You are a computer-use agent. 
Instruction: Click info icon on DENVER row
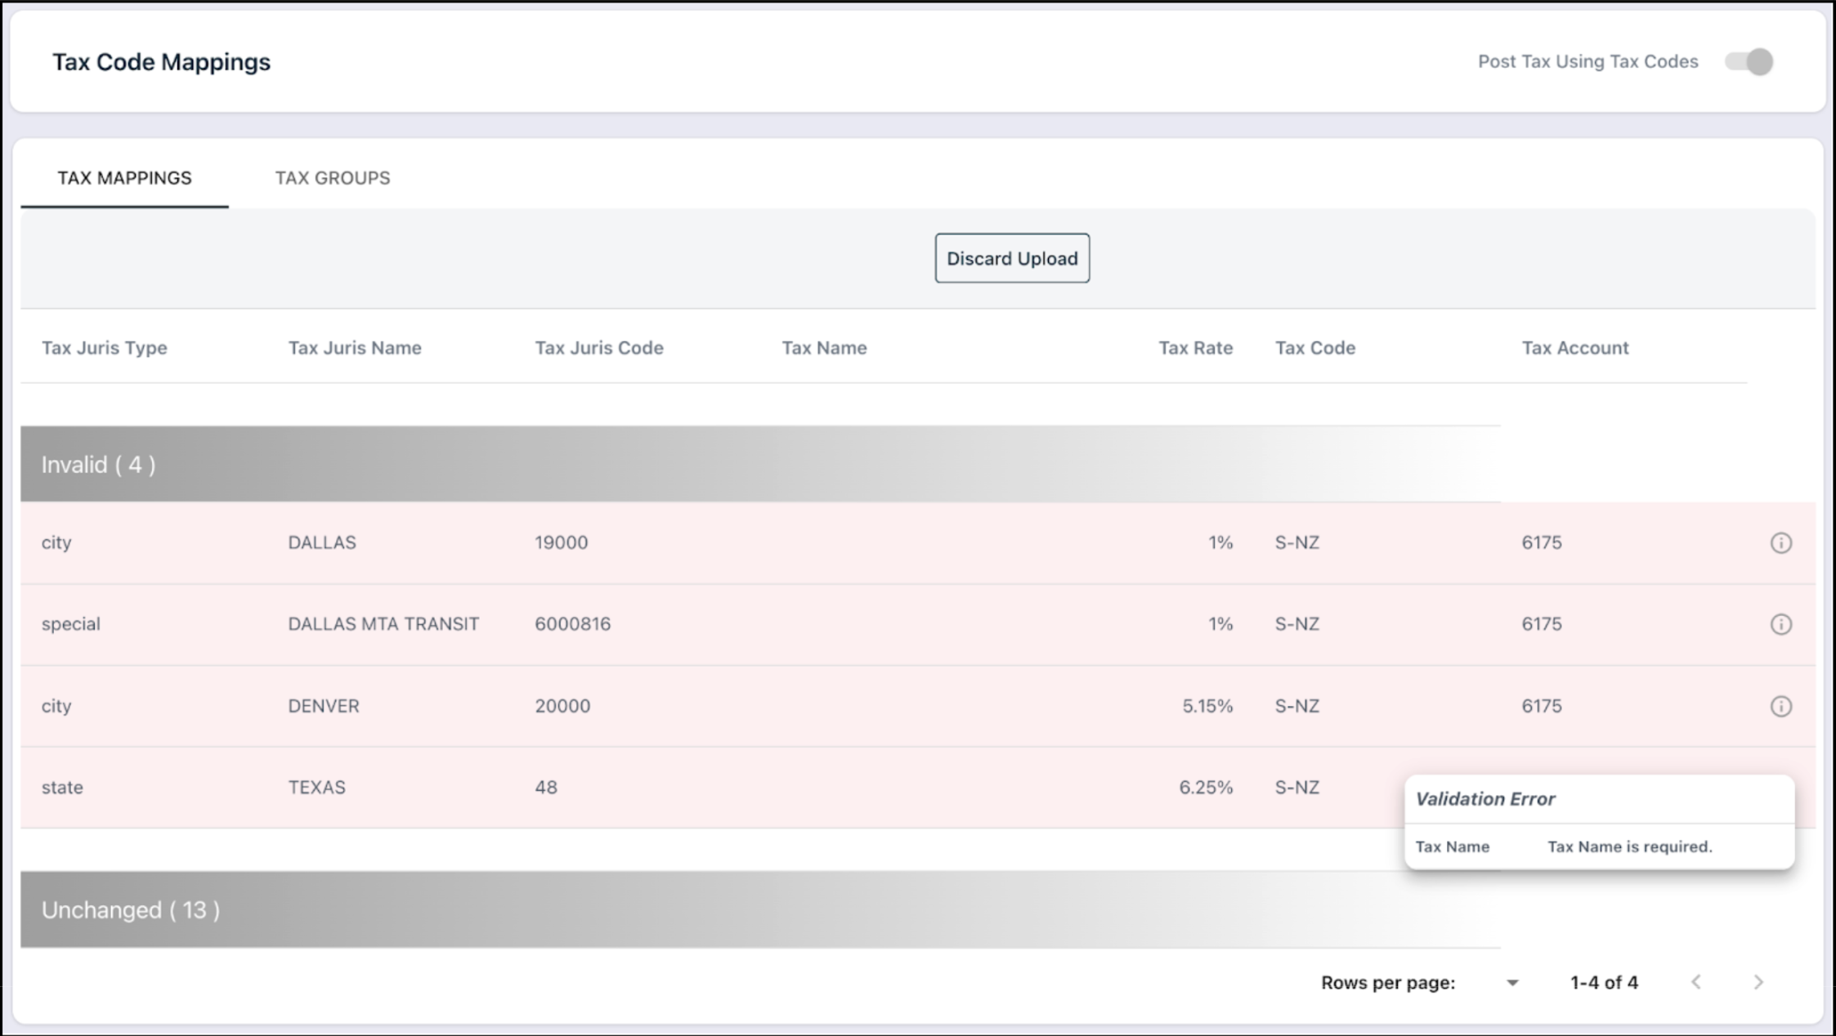coord(1780,707)
